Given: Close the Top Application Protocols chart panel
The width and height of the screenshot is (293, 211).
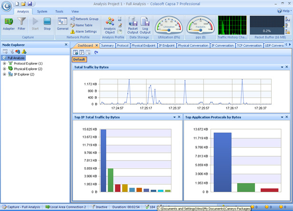Looking at the screenshot, I should pos(287,117).
